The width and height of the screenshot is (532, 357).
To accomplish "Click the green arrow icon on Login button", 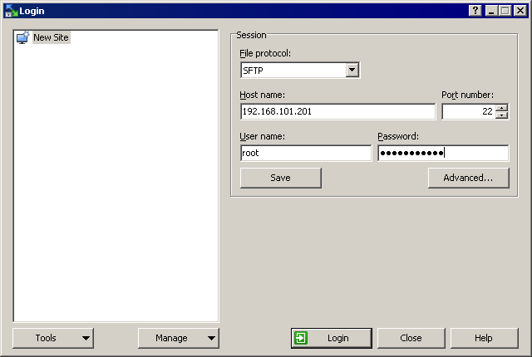I will [x=301, y=338].
